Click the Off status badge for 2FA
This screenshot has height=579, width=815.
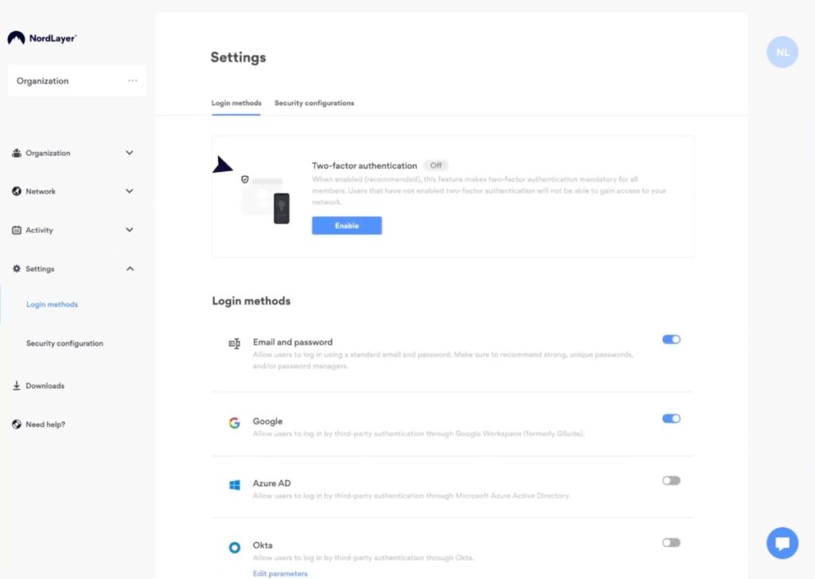click(x=435, y=166)
